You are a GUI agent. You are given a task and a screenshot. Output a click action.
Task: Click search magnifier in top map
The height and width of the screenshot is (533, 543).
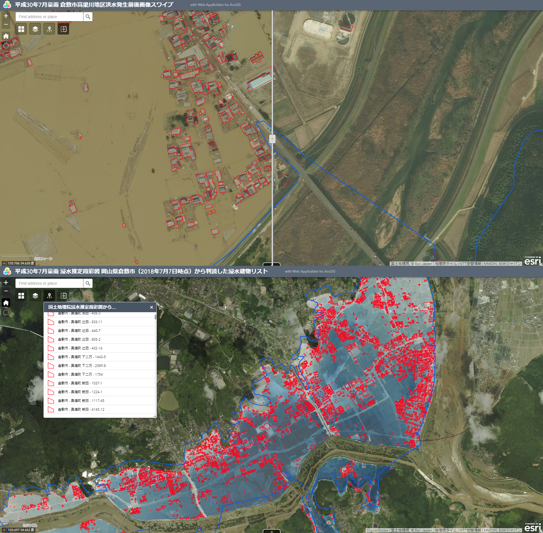pyautogui.click(x=88, y=17)
